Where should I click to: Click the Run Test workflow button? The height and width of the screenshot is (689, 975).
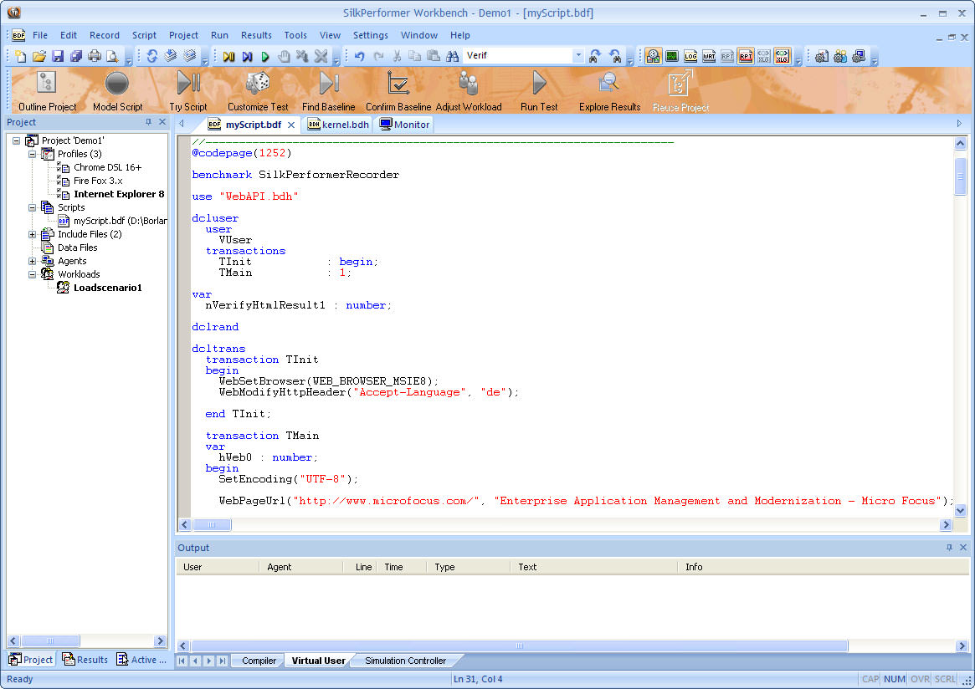tap(539, 90)
